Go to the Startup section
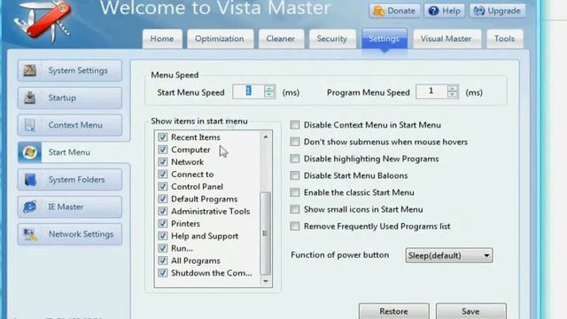Viewport: 567px width, 319px height. point(70,97)
